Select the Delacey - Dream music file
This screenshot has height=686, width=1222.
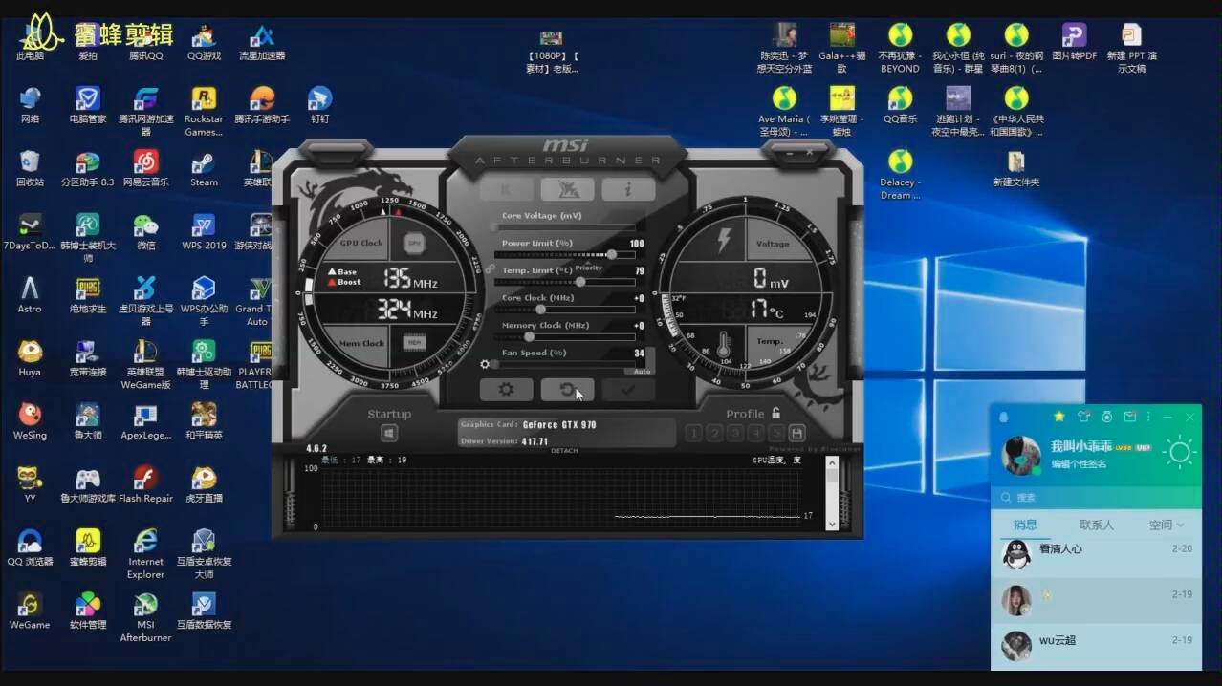(900, 174)
